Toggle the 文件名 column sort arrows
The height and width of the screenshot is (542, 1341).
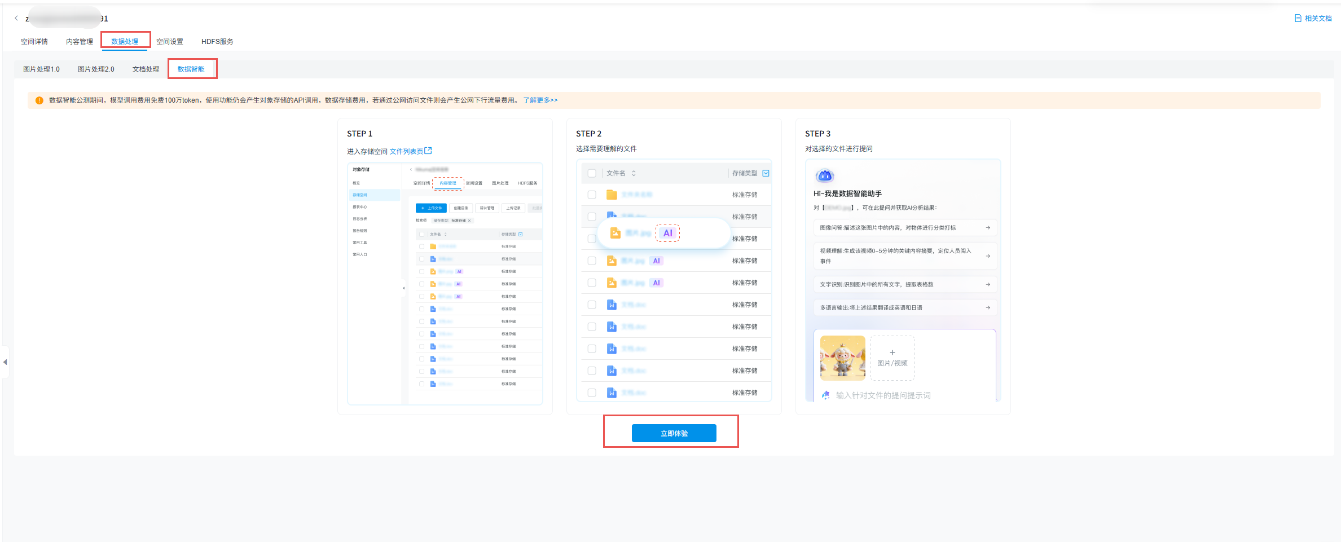click(x=634, y=173)
